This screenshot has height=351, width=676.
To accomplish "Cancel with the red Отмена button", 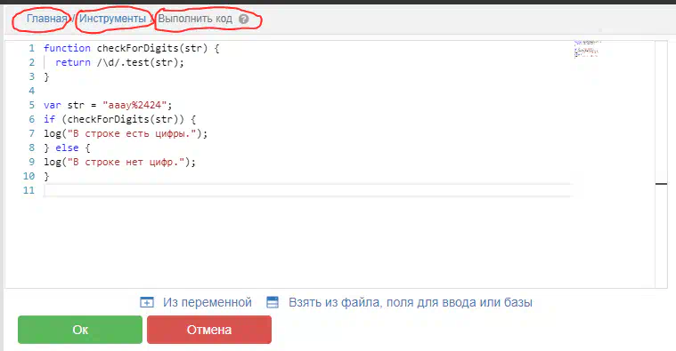I will point(209,330).
